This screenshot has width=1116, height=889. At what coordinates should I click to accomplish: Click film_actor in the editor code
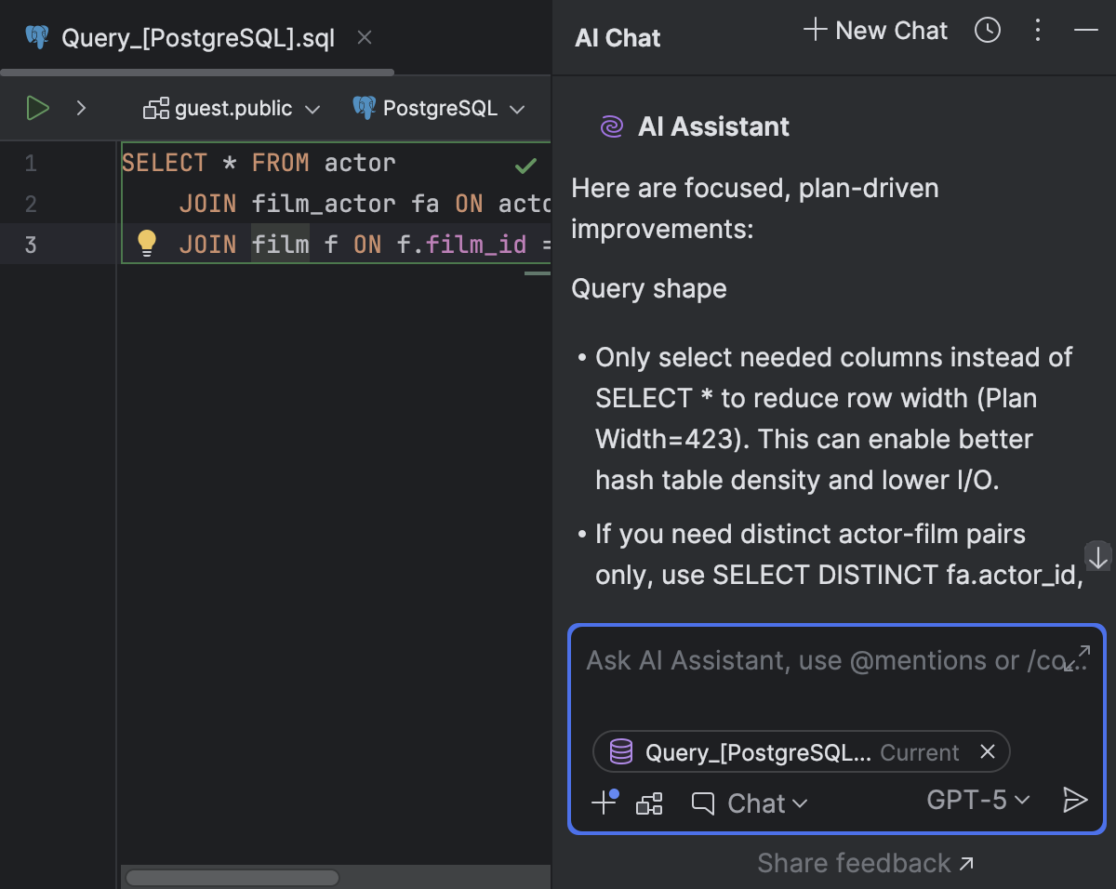324,204
